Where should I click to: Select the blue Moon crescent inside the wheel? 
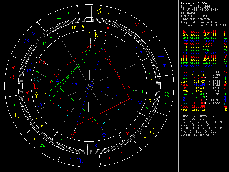39,105
